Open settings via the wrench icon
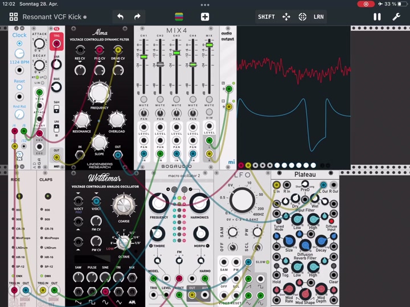The image size is (410, 307). [x=396, y=16]
